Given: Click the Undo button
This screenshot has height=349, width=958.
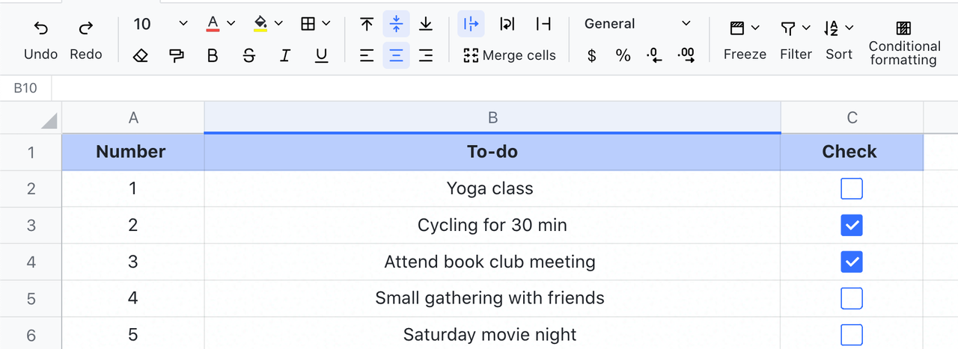Looking at the screenshot, I should point(40,40).
